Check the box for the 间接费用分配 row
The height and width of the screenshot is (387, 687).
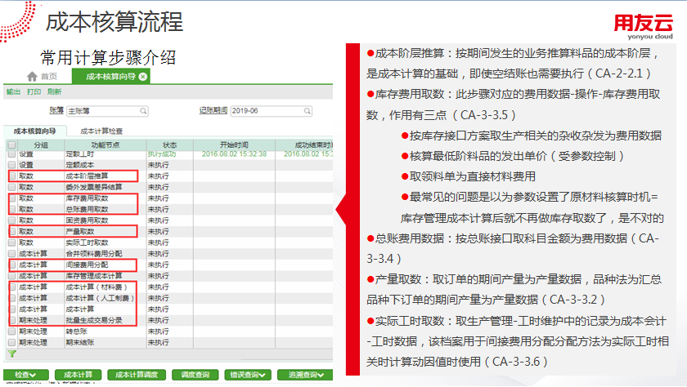pyautogui.click(x=11, y=265)
